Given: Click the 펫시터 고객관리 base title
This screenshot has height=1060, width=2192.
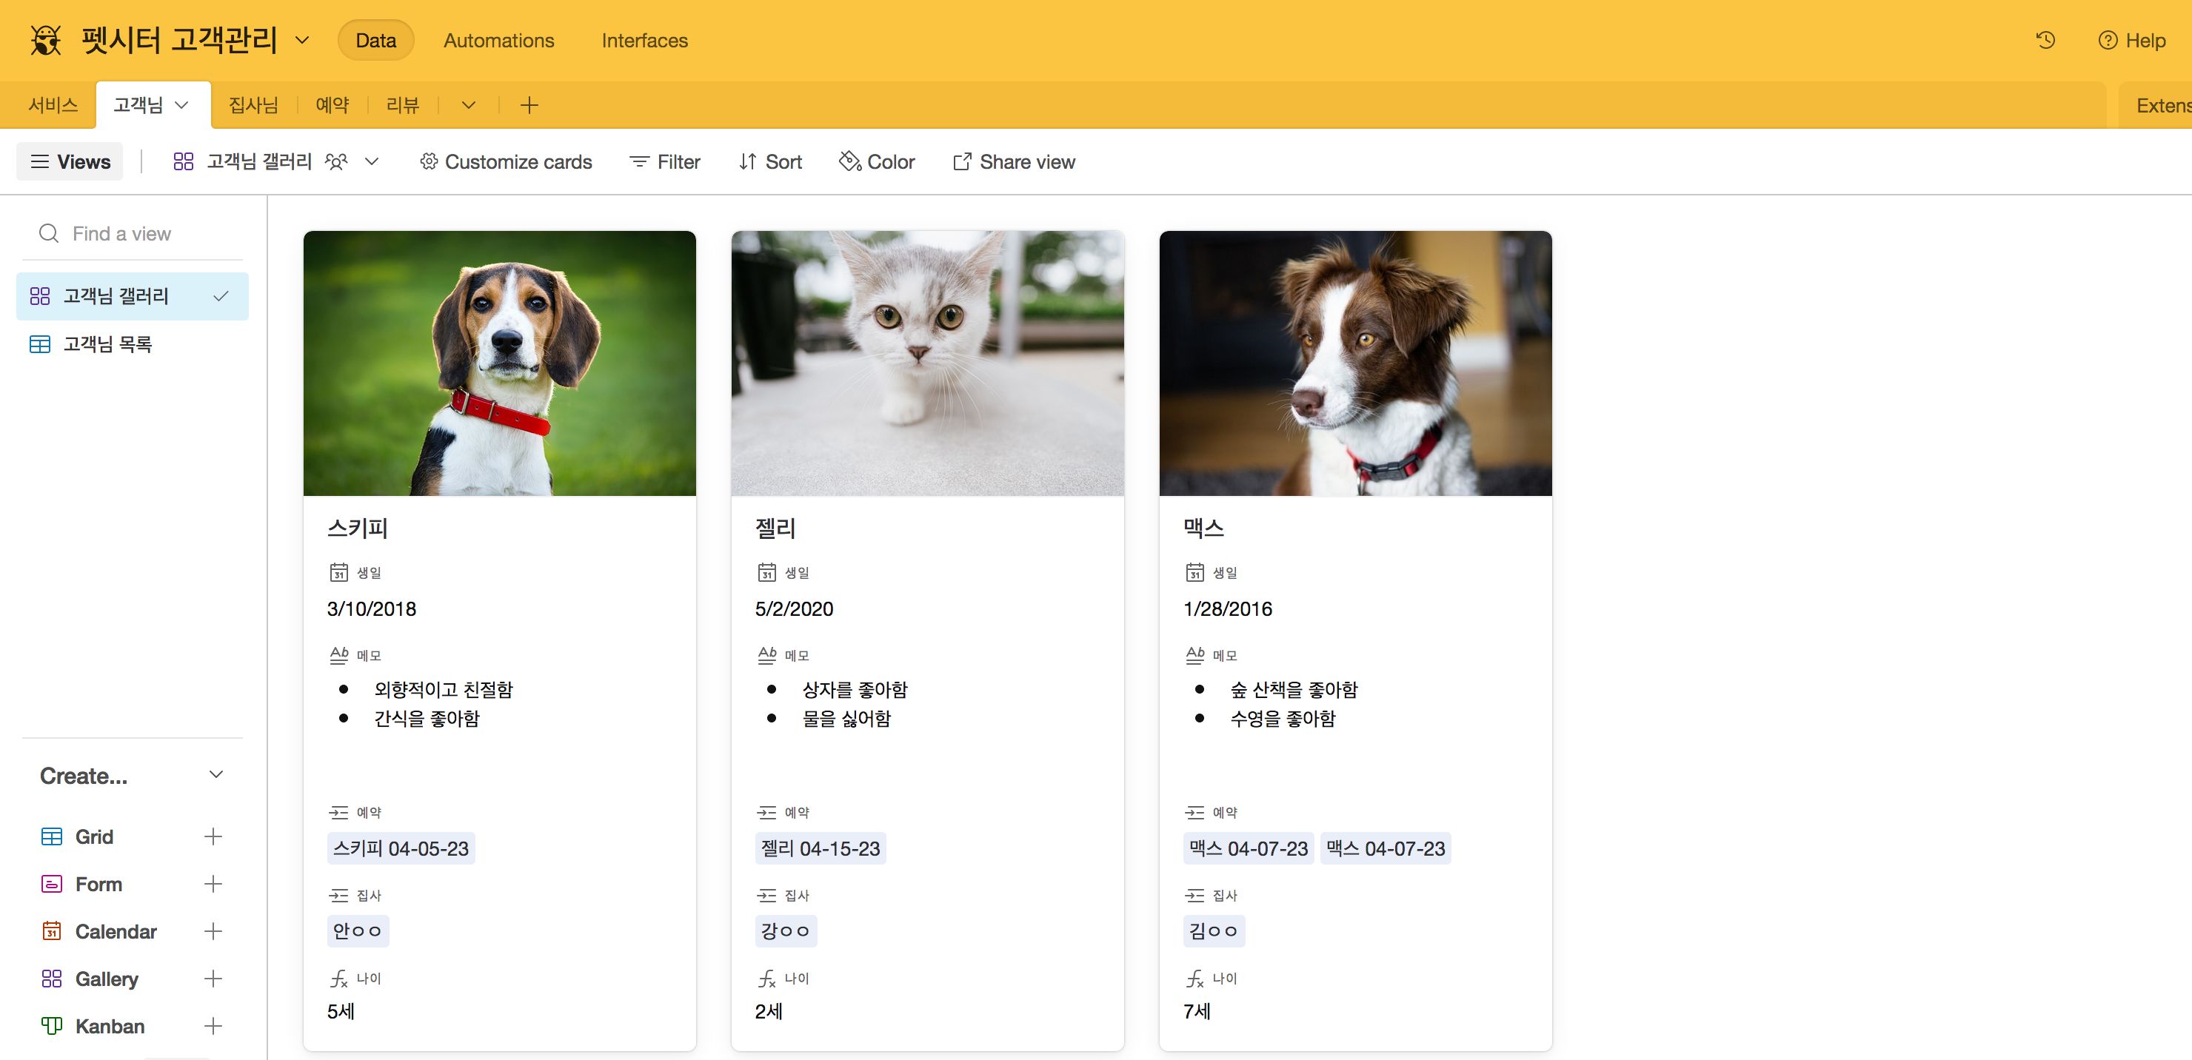Looking at the screenshot, I should click(179, 40).
